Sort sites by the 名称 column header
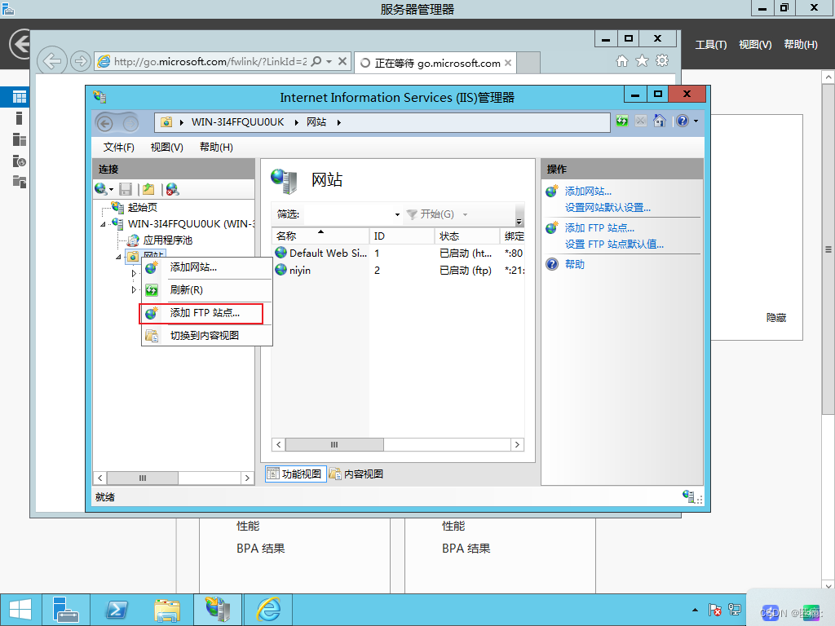Image resolution: width=835 pixels, height=626 pixels. pyautogui.click(x=320, y=236)
